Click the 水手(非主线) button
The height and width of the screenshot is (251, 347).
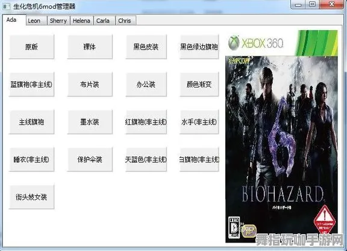[199, 122]
